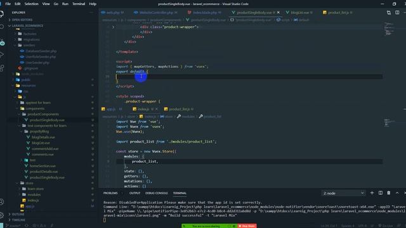
Task: Open blogDetails.vue in explorer
Action: click(43, 137)
